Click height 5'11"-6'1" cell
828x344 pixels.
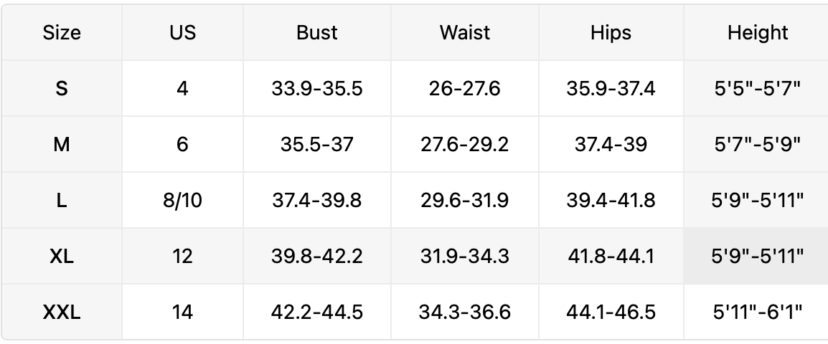pyautogui.click(x=757, y=312)
